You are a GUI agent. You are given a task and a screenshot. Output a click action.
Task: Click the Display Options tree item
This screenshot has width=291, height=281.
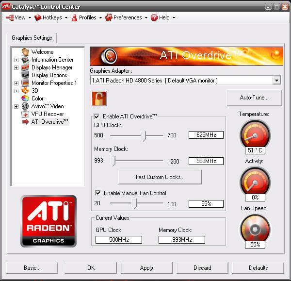[49, 75]
